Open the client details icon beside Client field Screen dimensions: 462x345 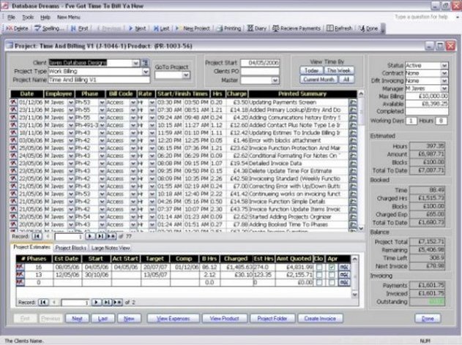point(145,63)
